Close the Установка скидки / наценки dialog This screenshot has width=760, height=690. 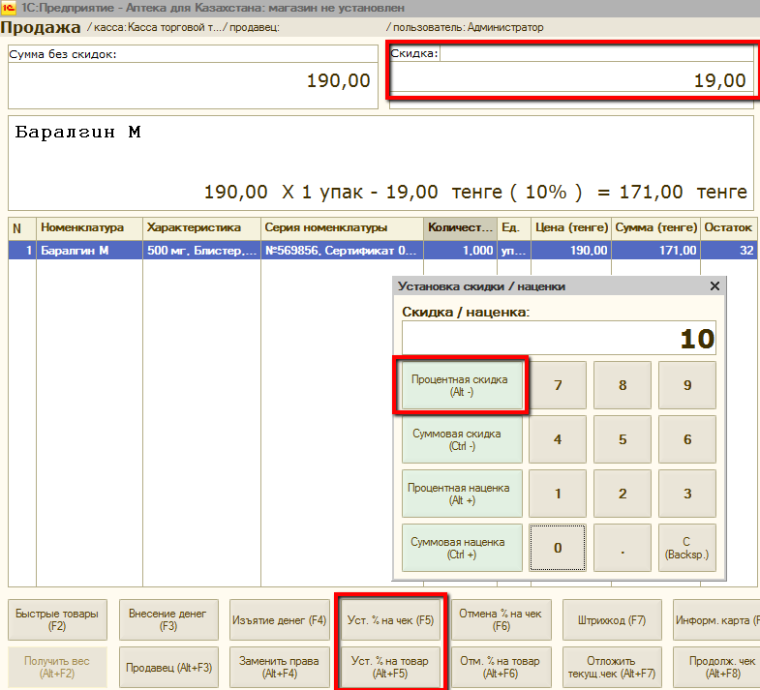point(714,286)
